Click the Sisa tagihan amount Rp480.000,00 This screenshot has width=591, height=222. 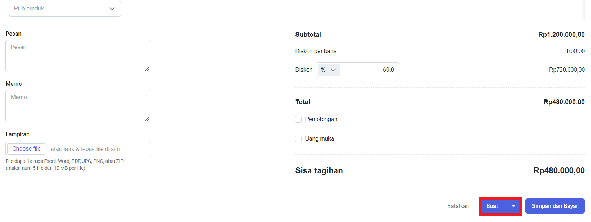pos(558,170)
